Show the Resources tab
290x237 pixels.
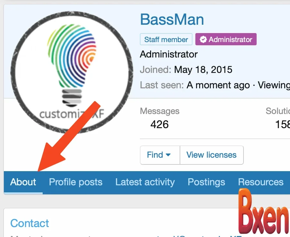point(260,182)
